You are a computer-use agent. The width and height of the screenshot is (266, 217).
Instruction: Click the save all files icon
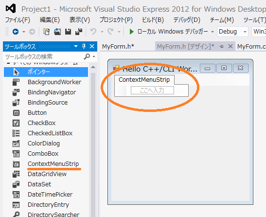(79, 32)
